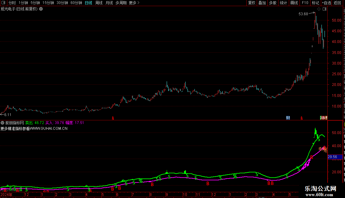
Task: Select the 日线 daily period tab
Action: tap(89, 3)
